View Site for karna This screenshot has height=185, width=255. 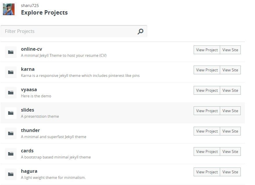[230, 70]
